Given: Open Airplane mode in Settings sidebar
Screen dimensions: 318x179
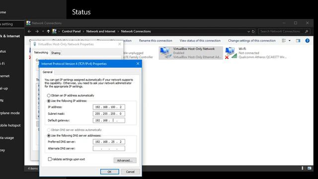Looking at the screenshot, I should pyautogui.click(x=10, y=113).
